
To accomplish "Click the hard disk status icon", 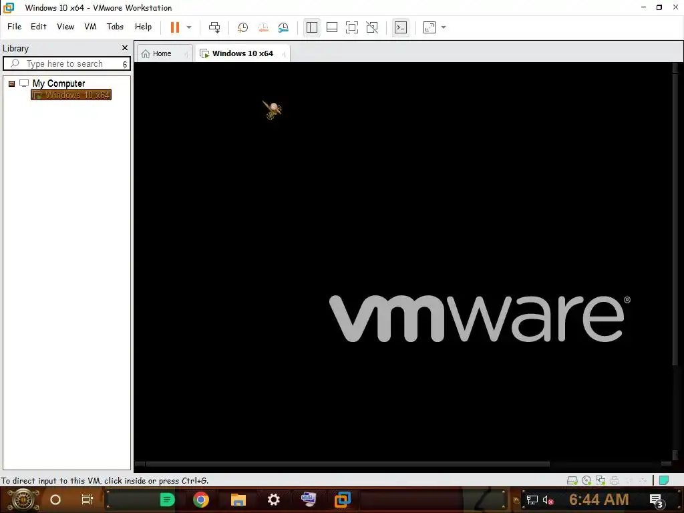I will point(572,481).
